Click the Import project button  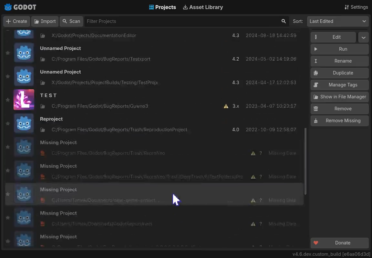[x=45, y=21]
